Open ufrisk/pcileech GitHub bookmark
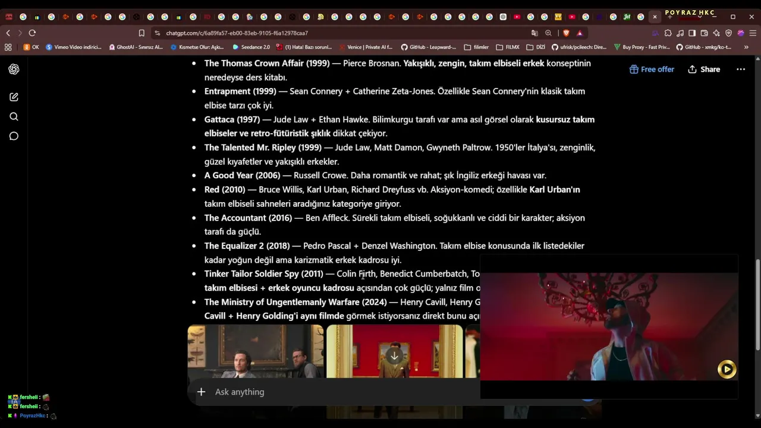This screenshot has width=761, height=428. click(579, 47)
